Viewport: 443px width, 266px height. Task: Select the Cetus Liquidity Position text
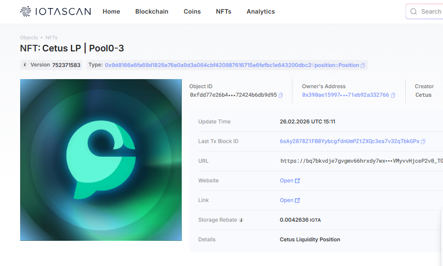[310, 239]
